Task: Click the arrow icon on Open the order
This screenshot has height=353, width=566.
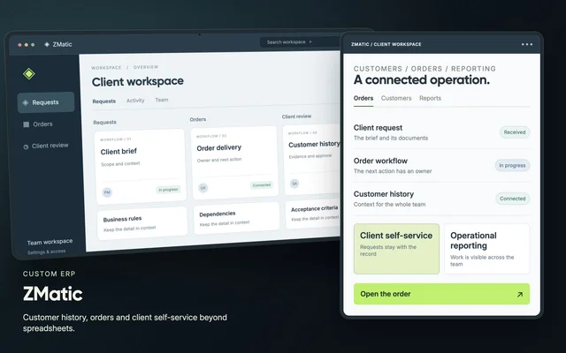Action: click(519, 294)
